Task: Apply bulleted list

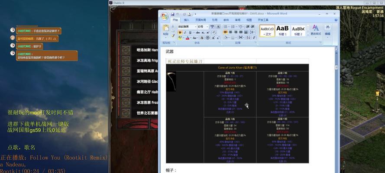Action: (x=225, y=26)
